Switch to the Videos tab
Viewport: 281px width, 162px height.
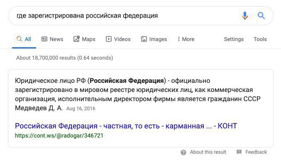point(118,39)
